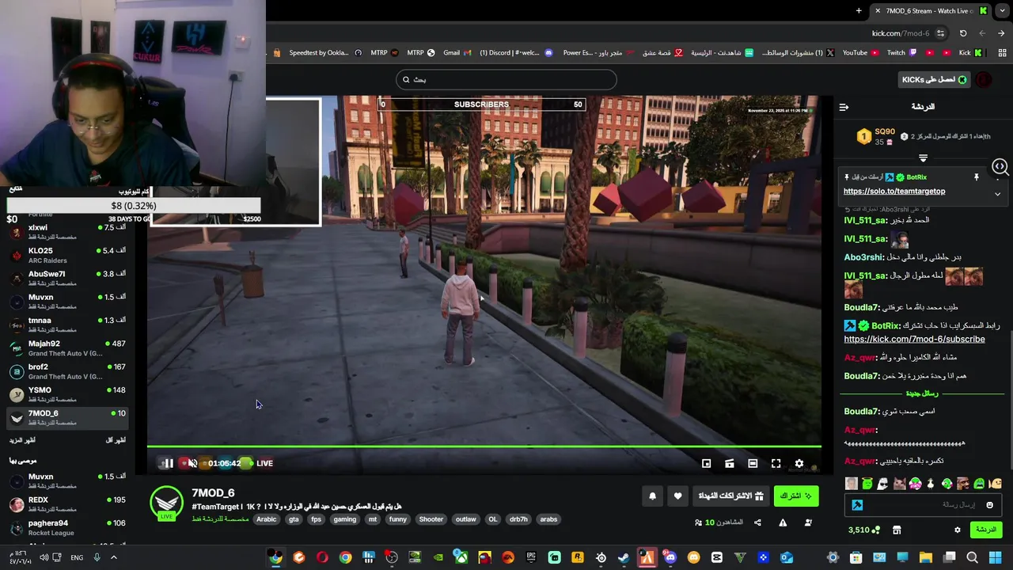Image resolution: width=1013 pixels, height=570 pixels.
Task: Open Steam from the taskbar
Action: (x=624, y=557)
